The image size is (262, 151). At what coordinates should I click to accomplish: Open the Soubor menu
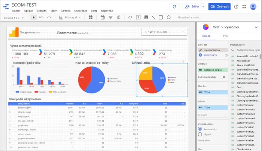[x=16, y=11]
